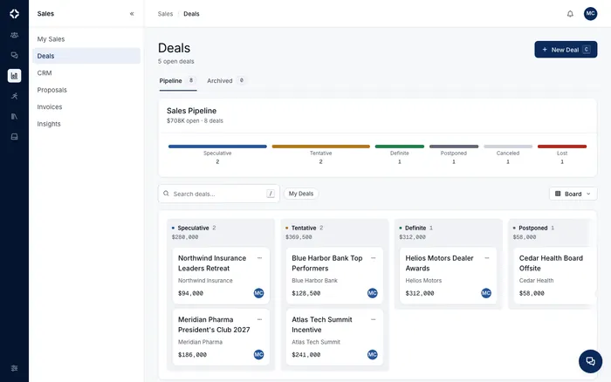The width and height of the screenshot is (611, 382).
Task: Select the sales chart icon in left rail
Action: (15, 76)
